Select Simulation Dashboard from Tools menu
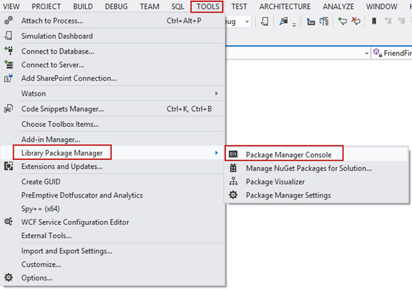Screen dimensions: 412x289 coord(113,36)
